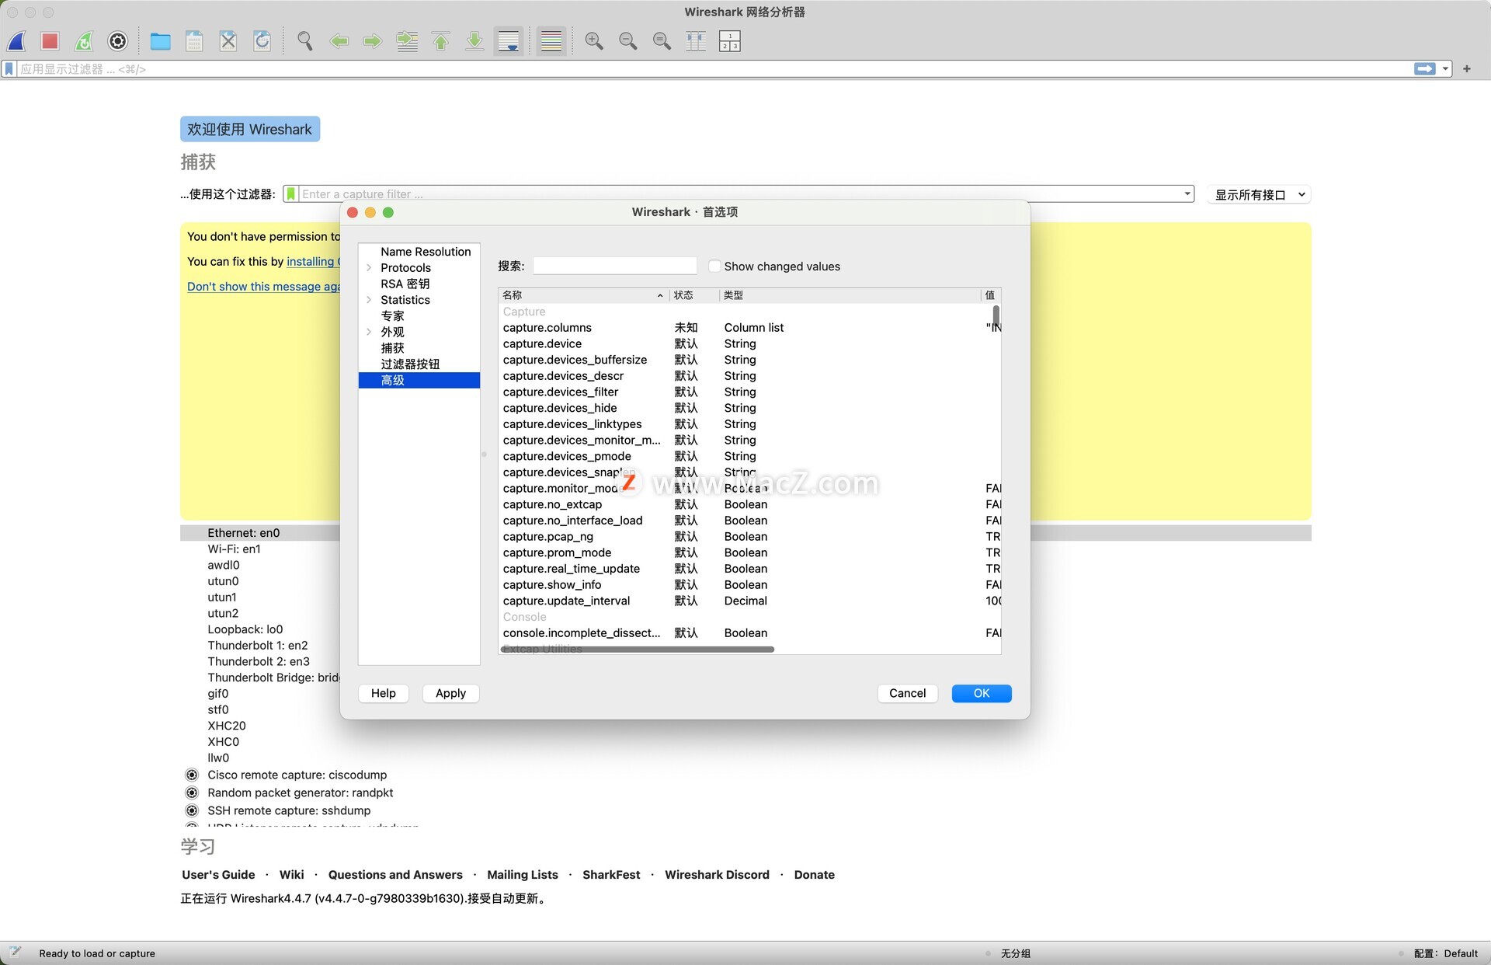Screen dimensions: 1491x965
Task: Go forward to next packet arrow
Action: 373,41
